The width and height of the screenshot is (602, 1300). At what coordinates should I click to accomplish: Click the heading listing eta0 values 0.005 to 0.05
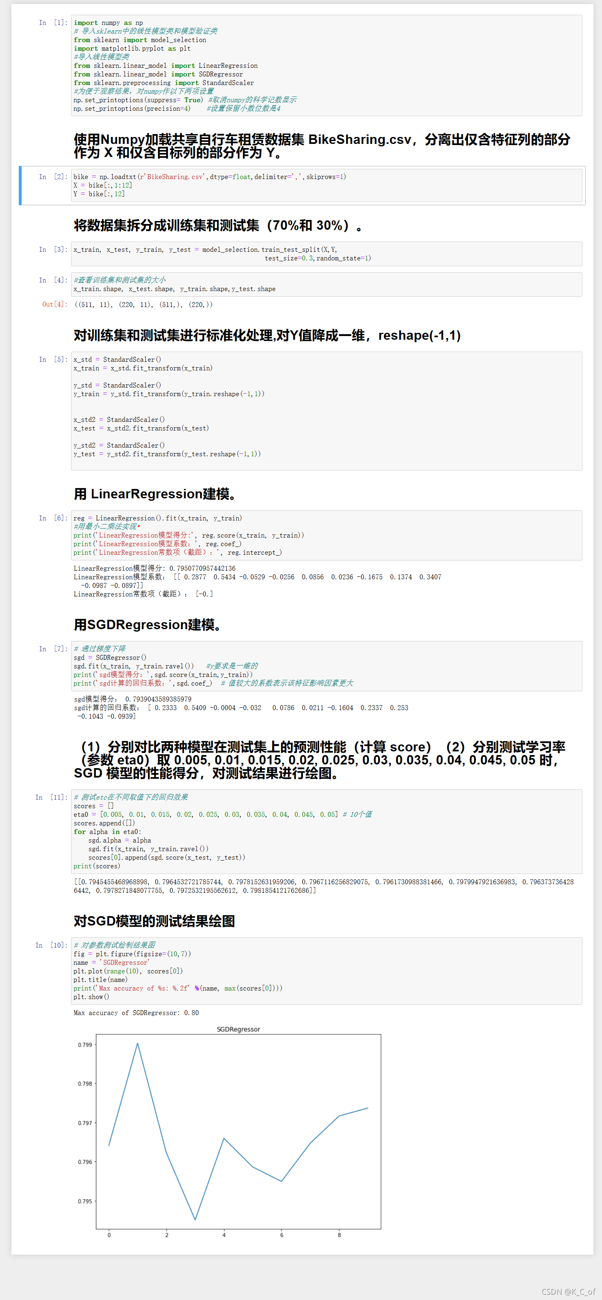coord(320,760)
